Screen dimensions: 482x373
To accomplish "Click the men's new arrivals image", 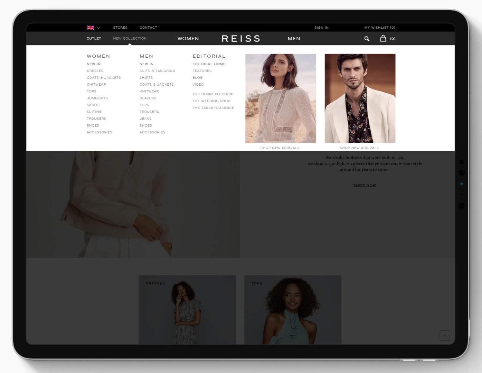I will 360,98.
